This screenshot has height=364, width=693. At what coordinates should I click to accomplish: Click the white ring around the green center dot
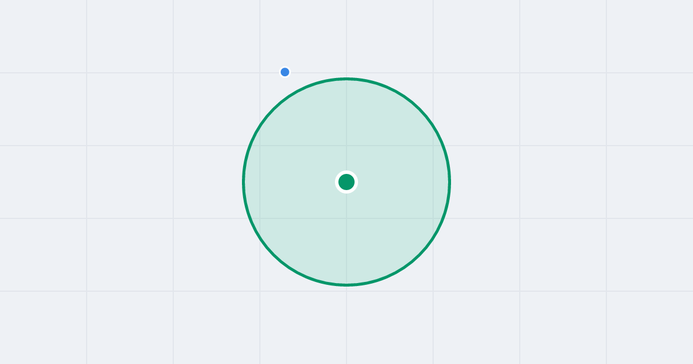tap(346, 172)
